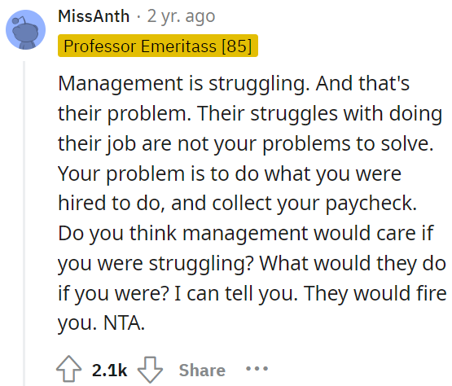The width and height of the screenshot is (452, 386).
Task: Open the MissAnth username link
Action: pyautogui.click(x=94, y=16)
